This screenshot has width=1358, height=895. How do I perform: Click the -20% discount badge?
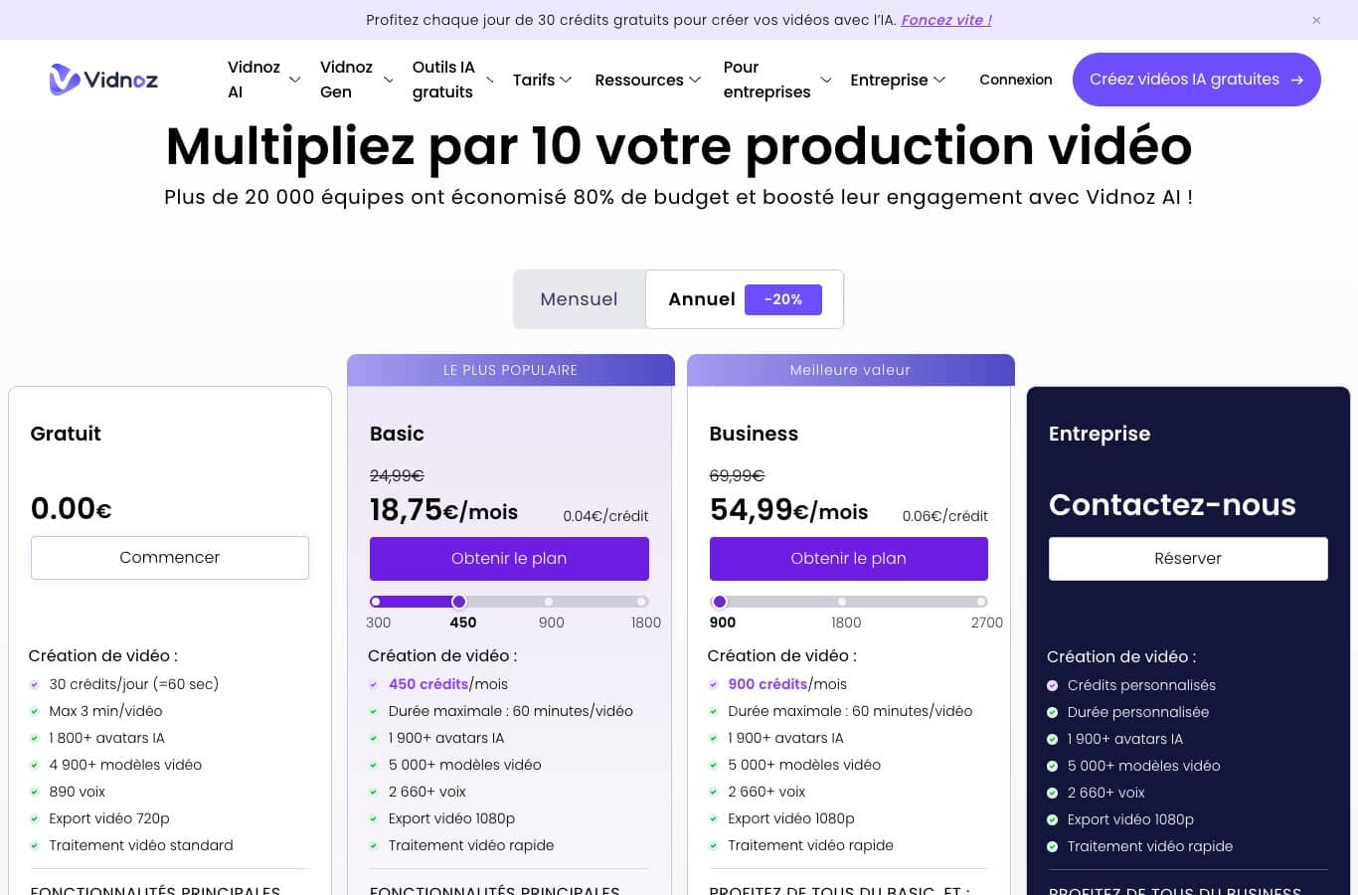783,299
